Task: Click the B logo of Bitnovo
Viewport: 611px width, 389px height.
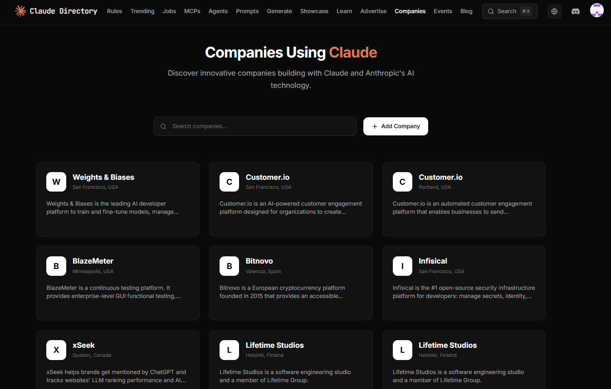Action: [229, 266]
